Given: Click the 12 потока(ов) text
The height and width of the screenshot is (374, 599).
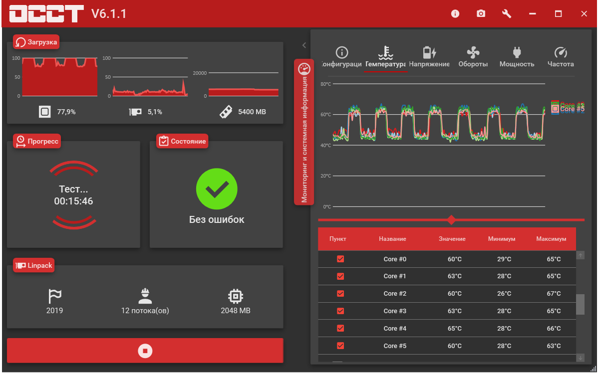Looking at the screenshot, I should pos(145,311).
